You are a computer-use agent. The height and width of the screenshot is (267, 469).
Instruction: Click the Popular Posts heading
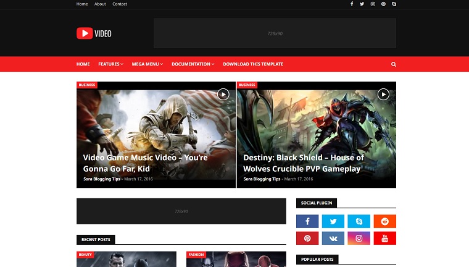(x=317, y=259)
